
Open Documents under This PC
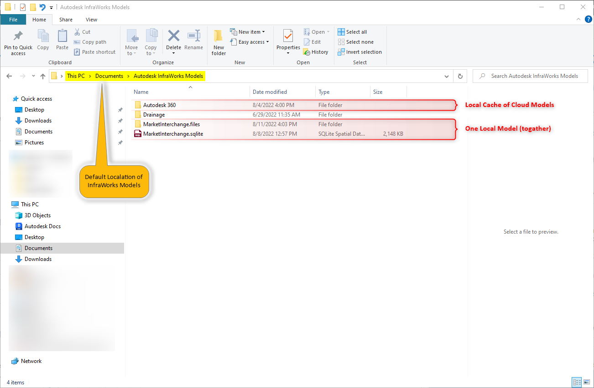click(38, 248)
